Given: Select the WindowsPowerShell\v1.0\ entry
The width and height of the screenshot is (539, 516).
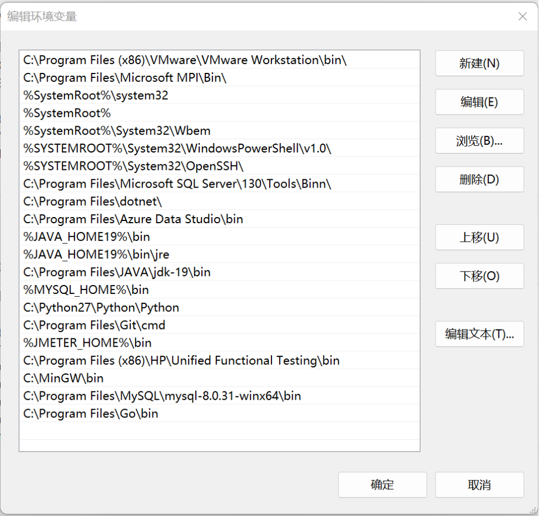Looking at the screenshot, I should [x=220, y=148].
